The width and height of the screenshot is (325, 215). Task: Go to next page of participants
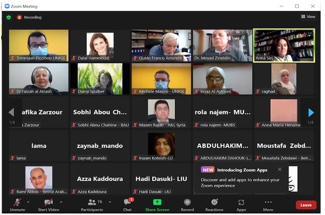point(311,112)
